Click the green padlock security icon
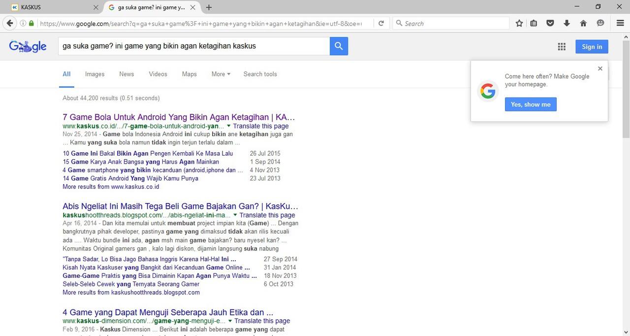The height and width of the screenshot is (336, 630). pos(31,23)
